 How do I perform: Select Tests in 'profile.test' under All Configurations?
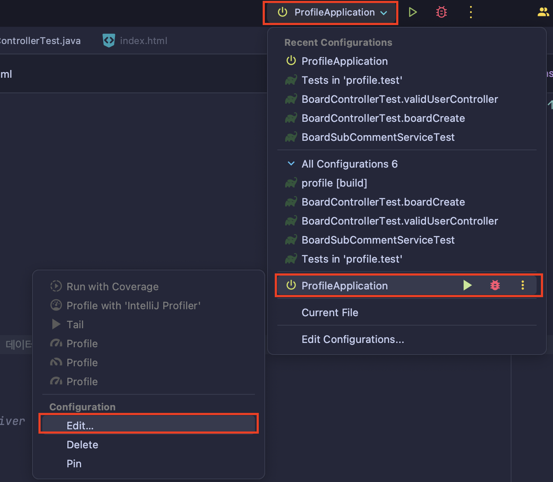[407, 259]
